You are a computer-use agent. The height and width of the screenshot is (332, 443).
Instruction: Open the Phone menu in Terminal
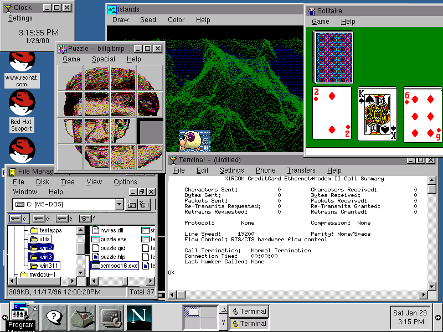pyautogui.click(x=266, y=170)
